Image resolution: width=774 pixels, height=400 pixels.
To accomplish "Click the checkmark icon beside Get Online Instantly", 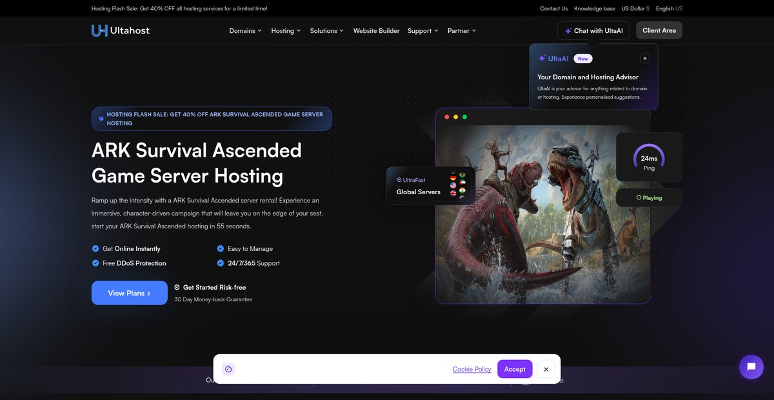I will [x=95, y=248].
